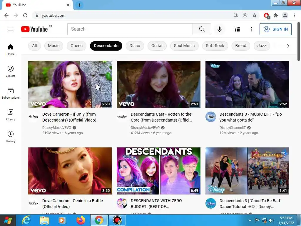Select the Descendants category chip
The height and width of the screenshot is (226, 301).
[x=106, y=46]
